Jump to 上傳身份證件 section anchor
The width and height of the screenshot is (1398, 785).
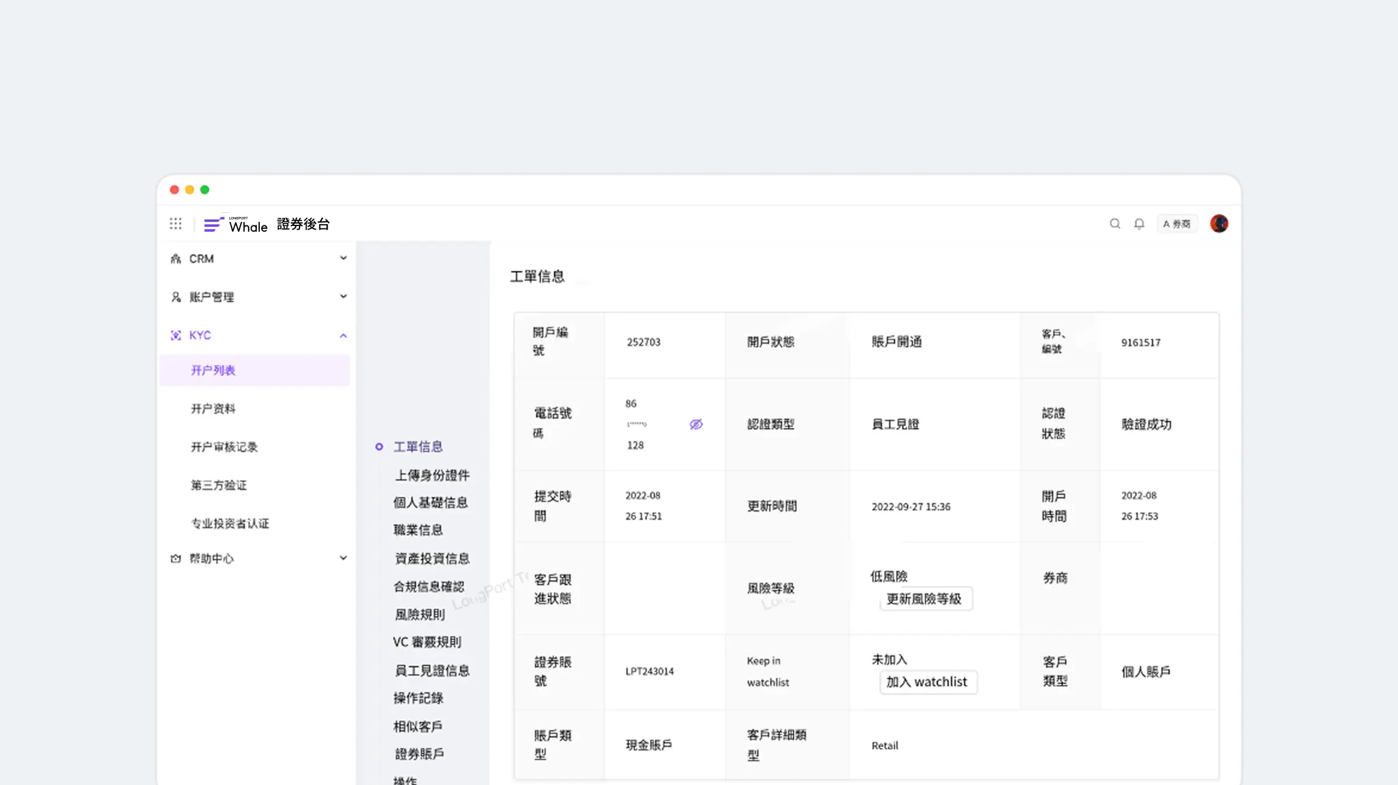pyautogui.click(x=432, y=475)
